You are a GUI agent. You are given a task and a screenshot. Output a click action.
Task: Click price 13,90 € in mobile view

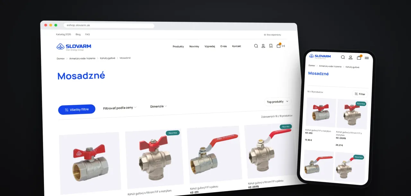coord(308,140)
